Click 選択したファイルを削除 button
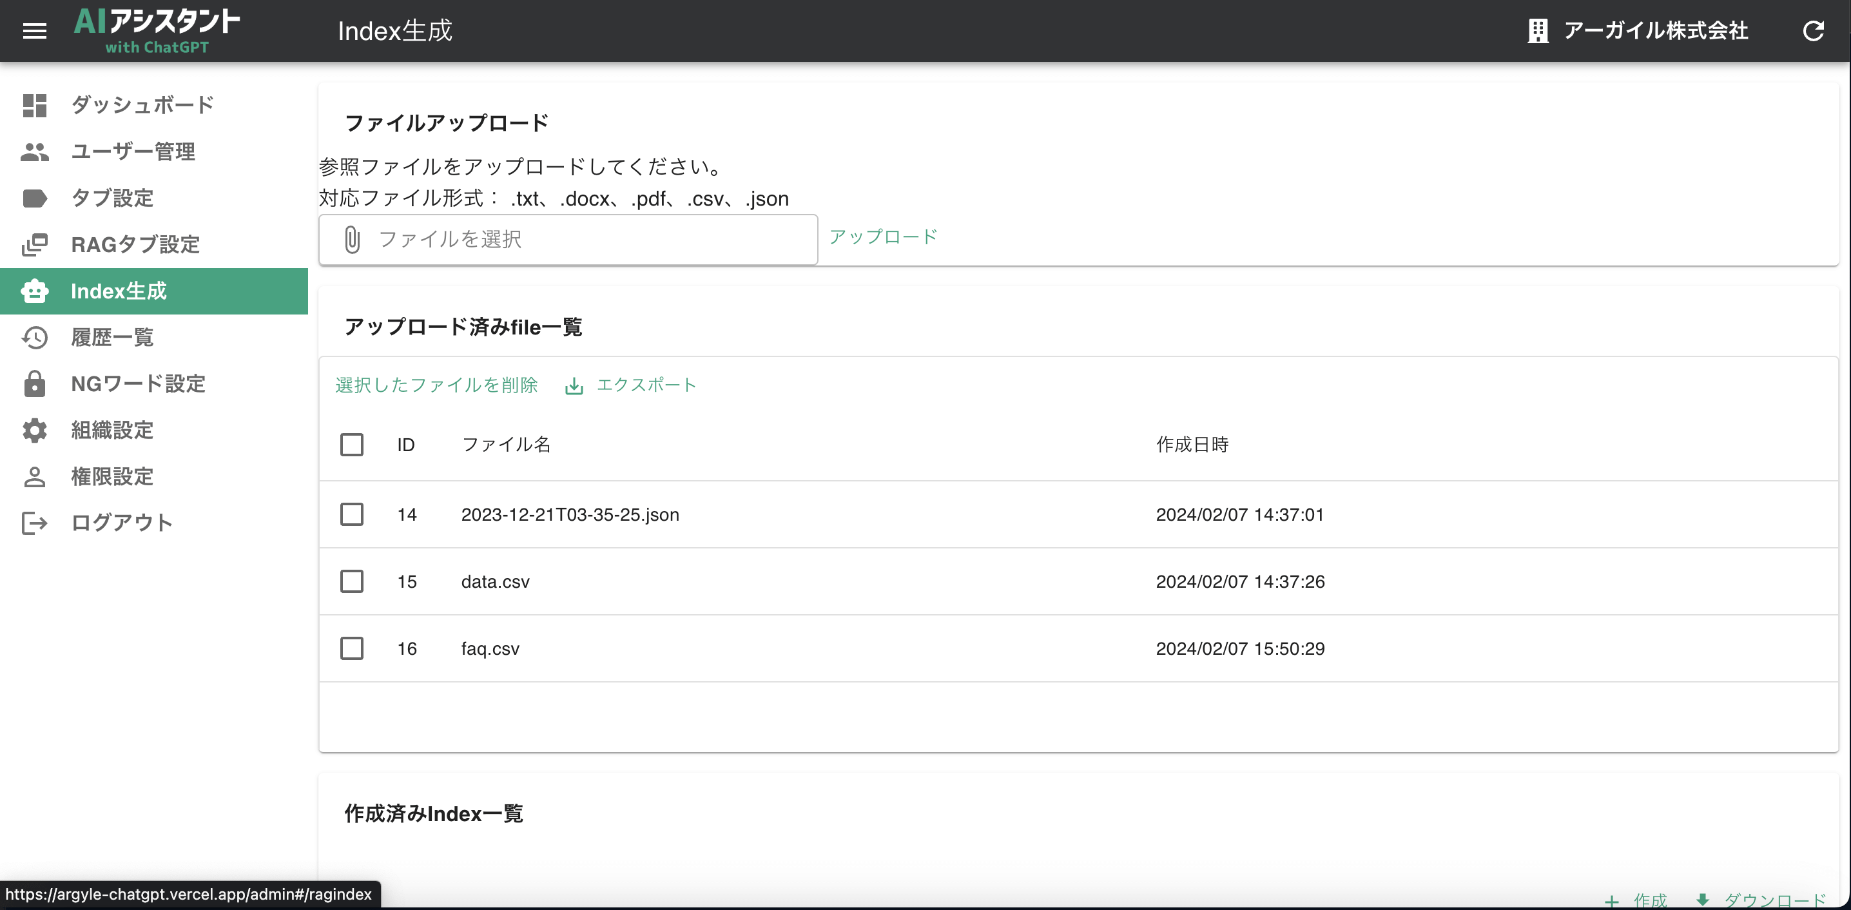 click(x=436, y=385)
